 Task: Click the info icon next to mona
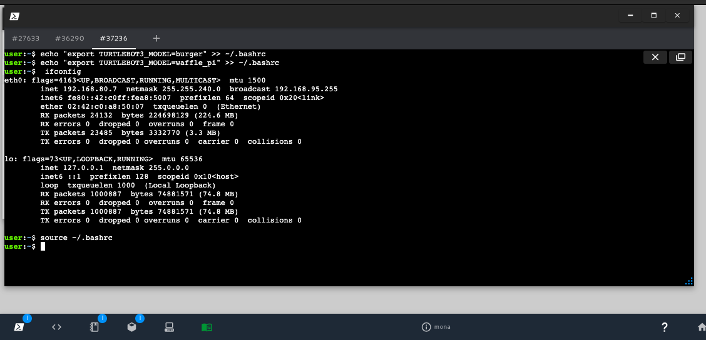tap(426, 327)
